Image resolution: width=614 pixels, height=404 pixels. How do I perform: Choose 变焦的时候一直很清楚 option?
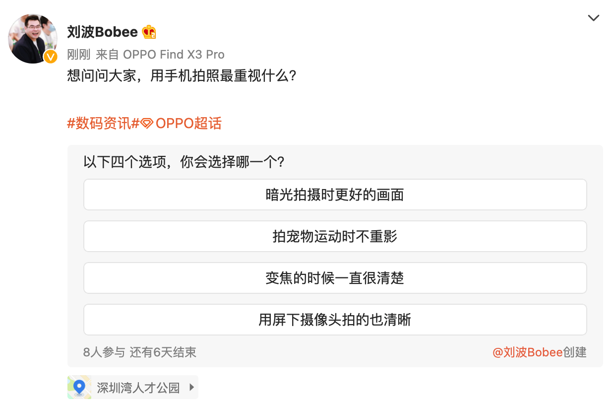click(335, 278)
